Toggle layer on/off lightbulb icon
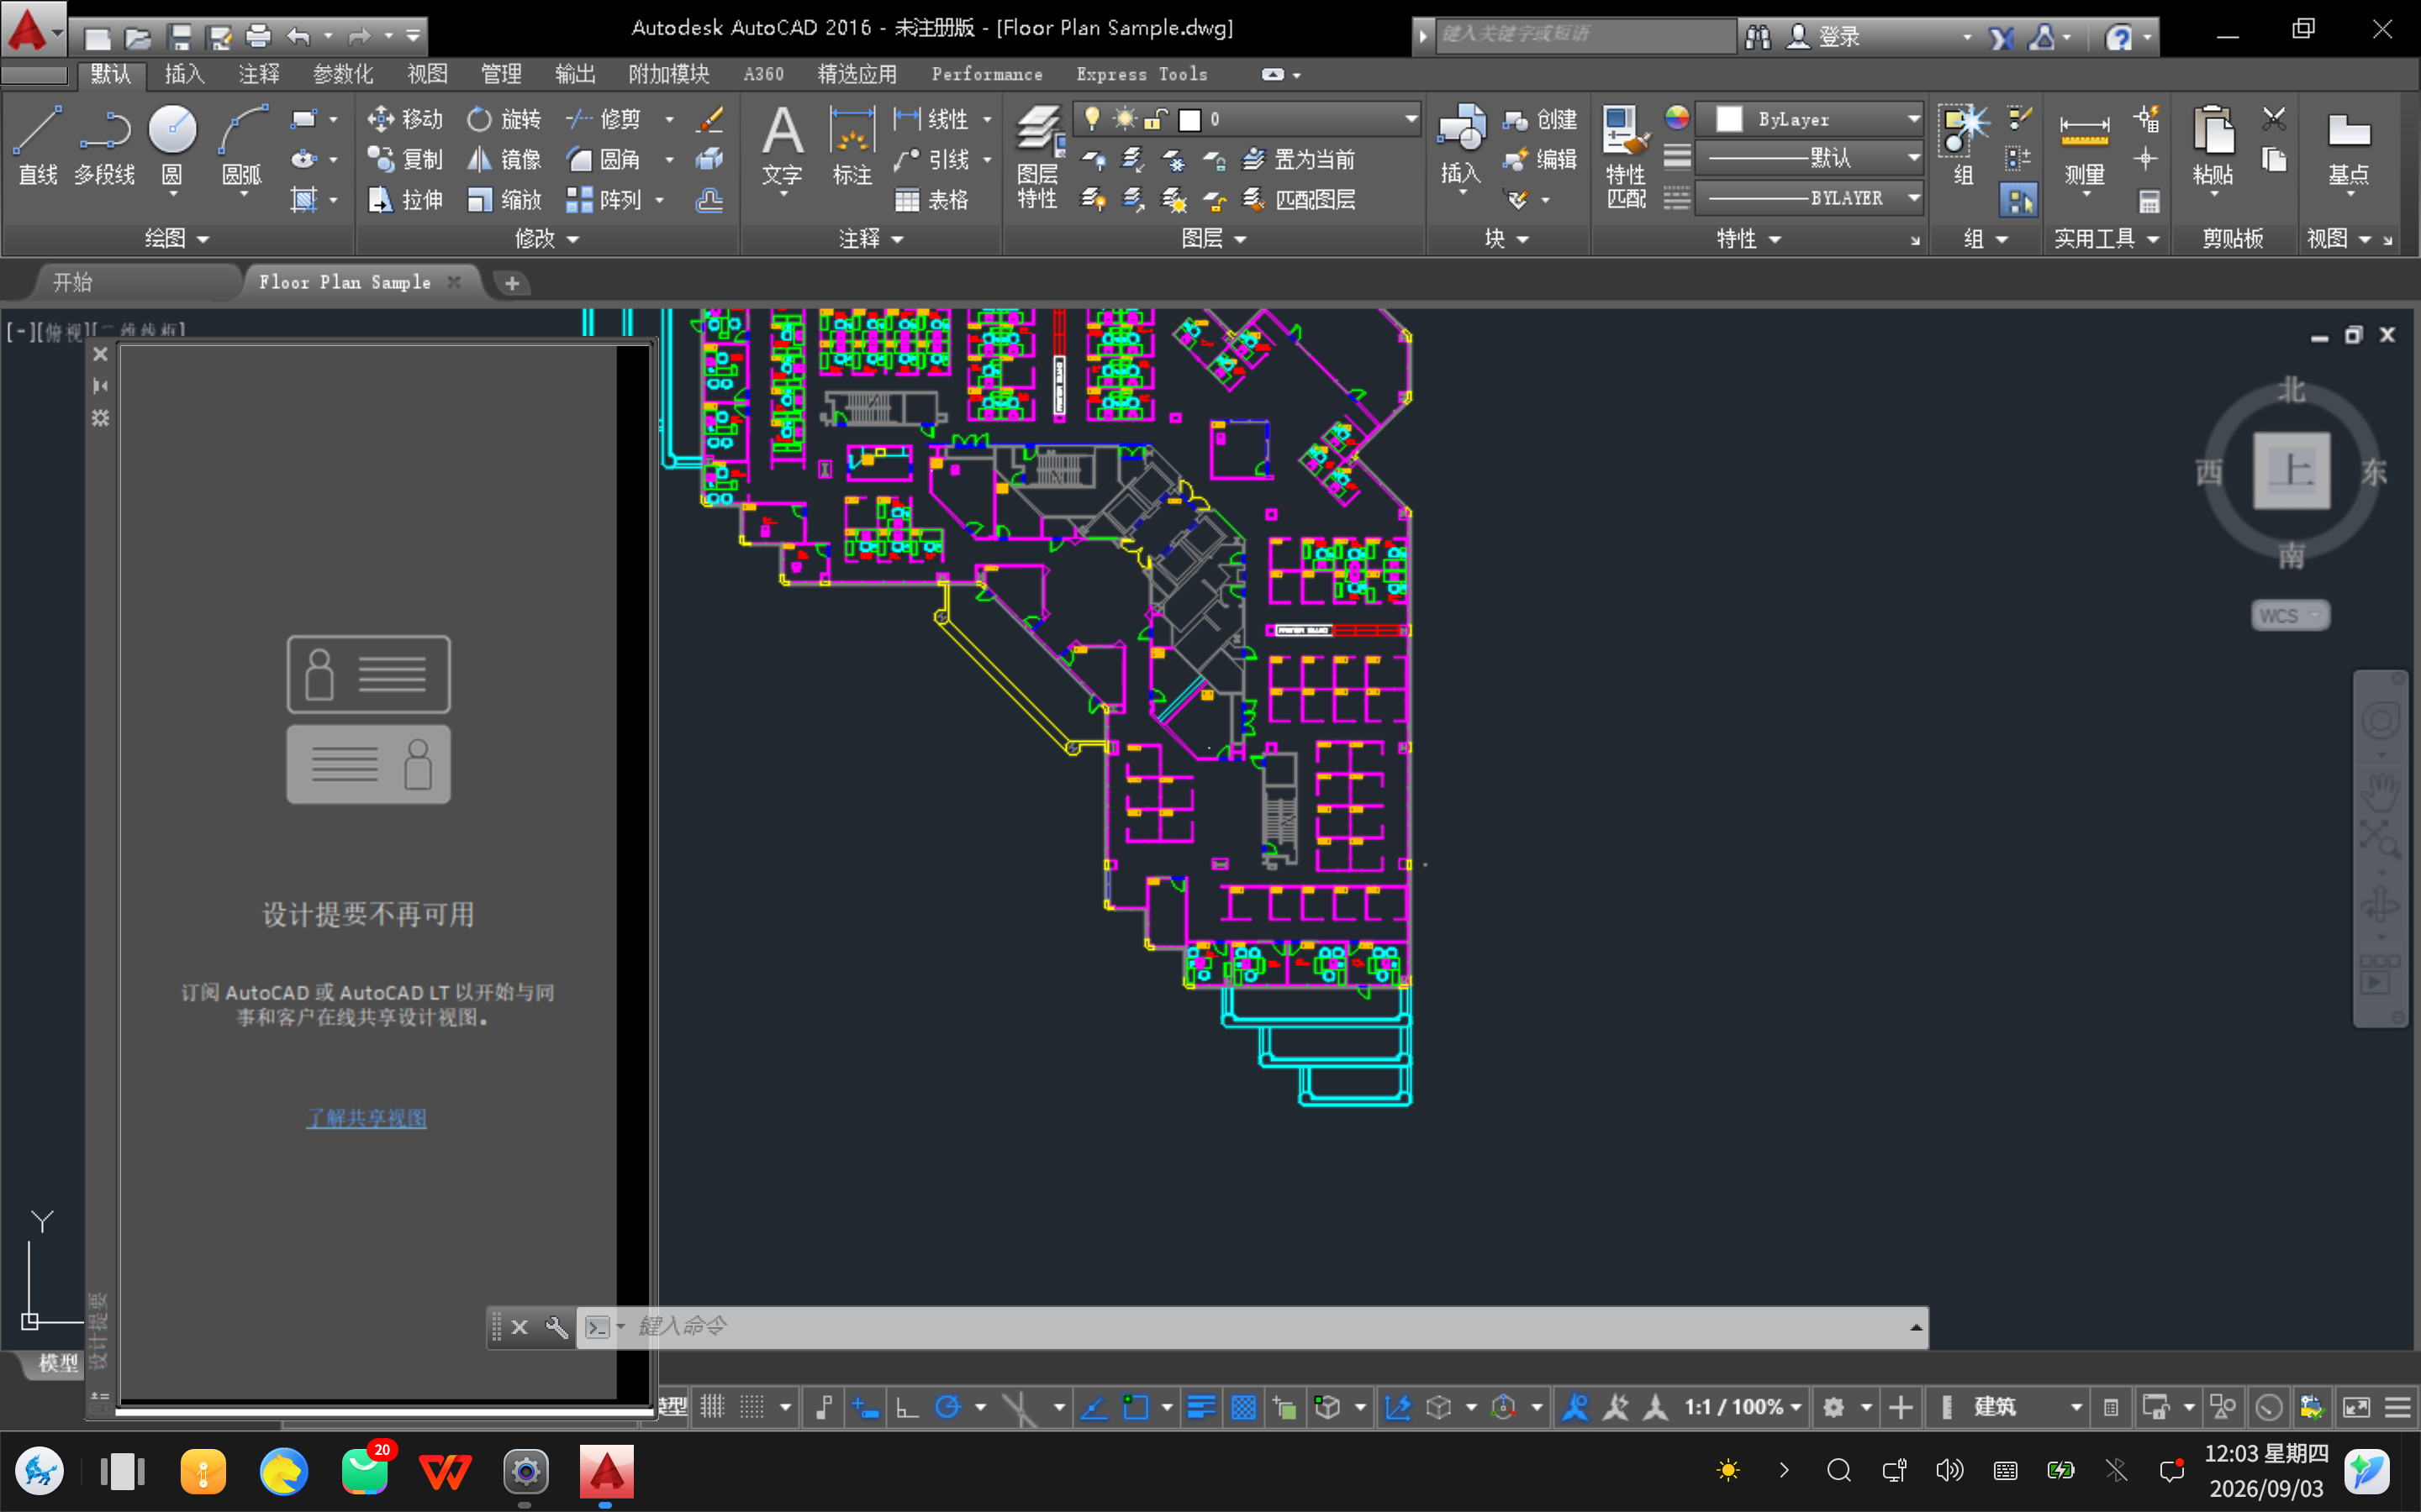Viewport: 2421px width, 1512px height. 1093,119
